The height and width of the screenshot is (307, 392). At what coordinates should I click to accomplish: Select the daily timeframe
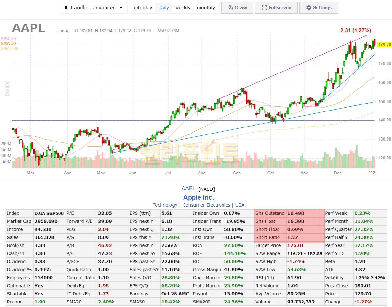163,8
